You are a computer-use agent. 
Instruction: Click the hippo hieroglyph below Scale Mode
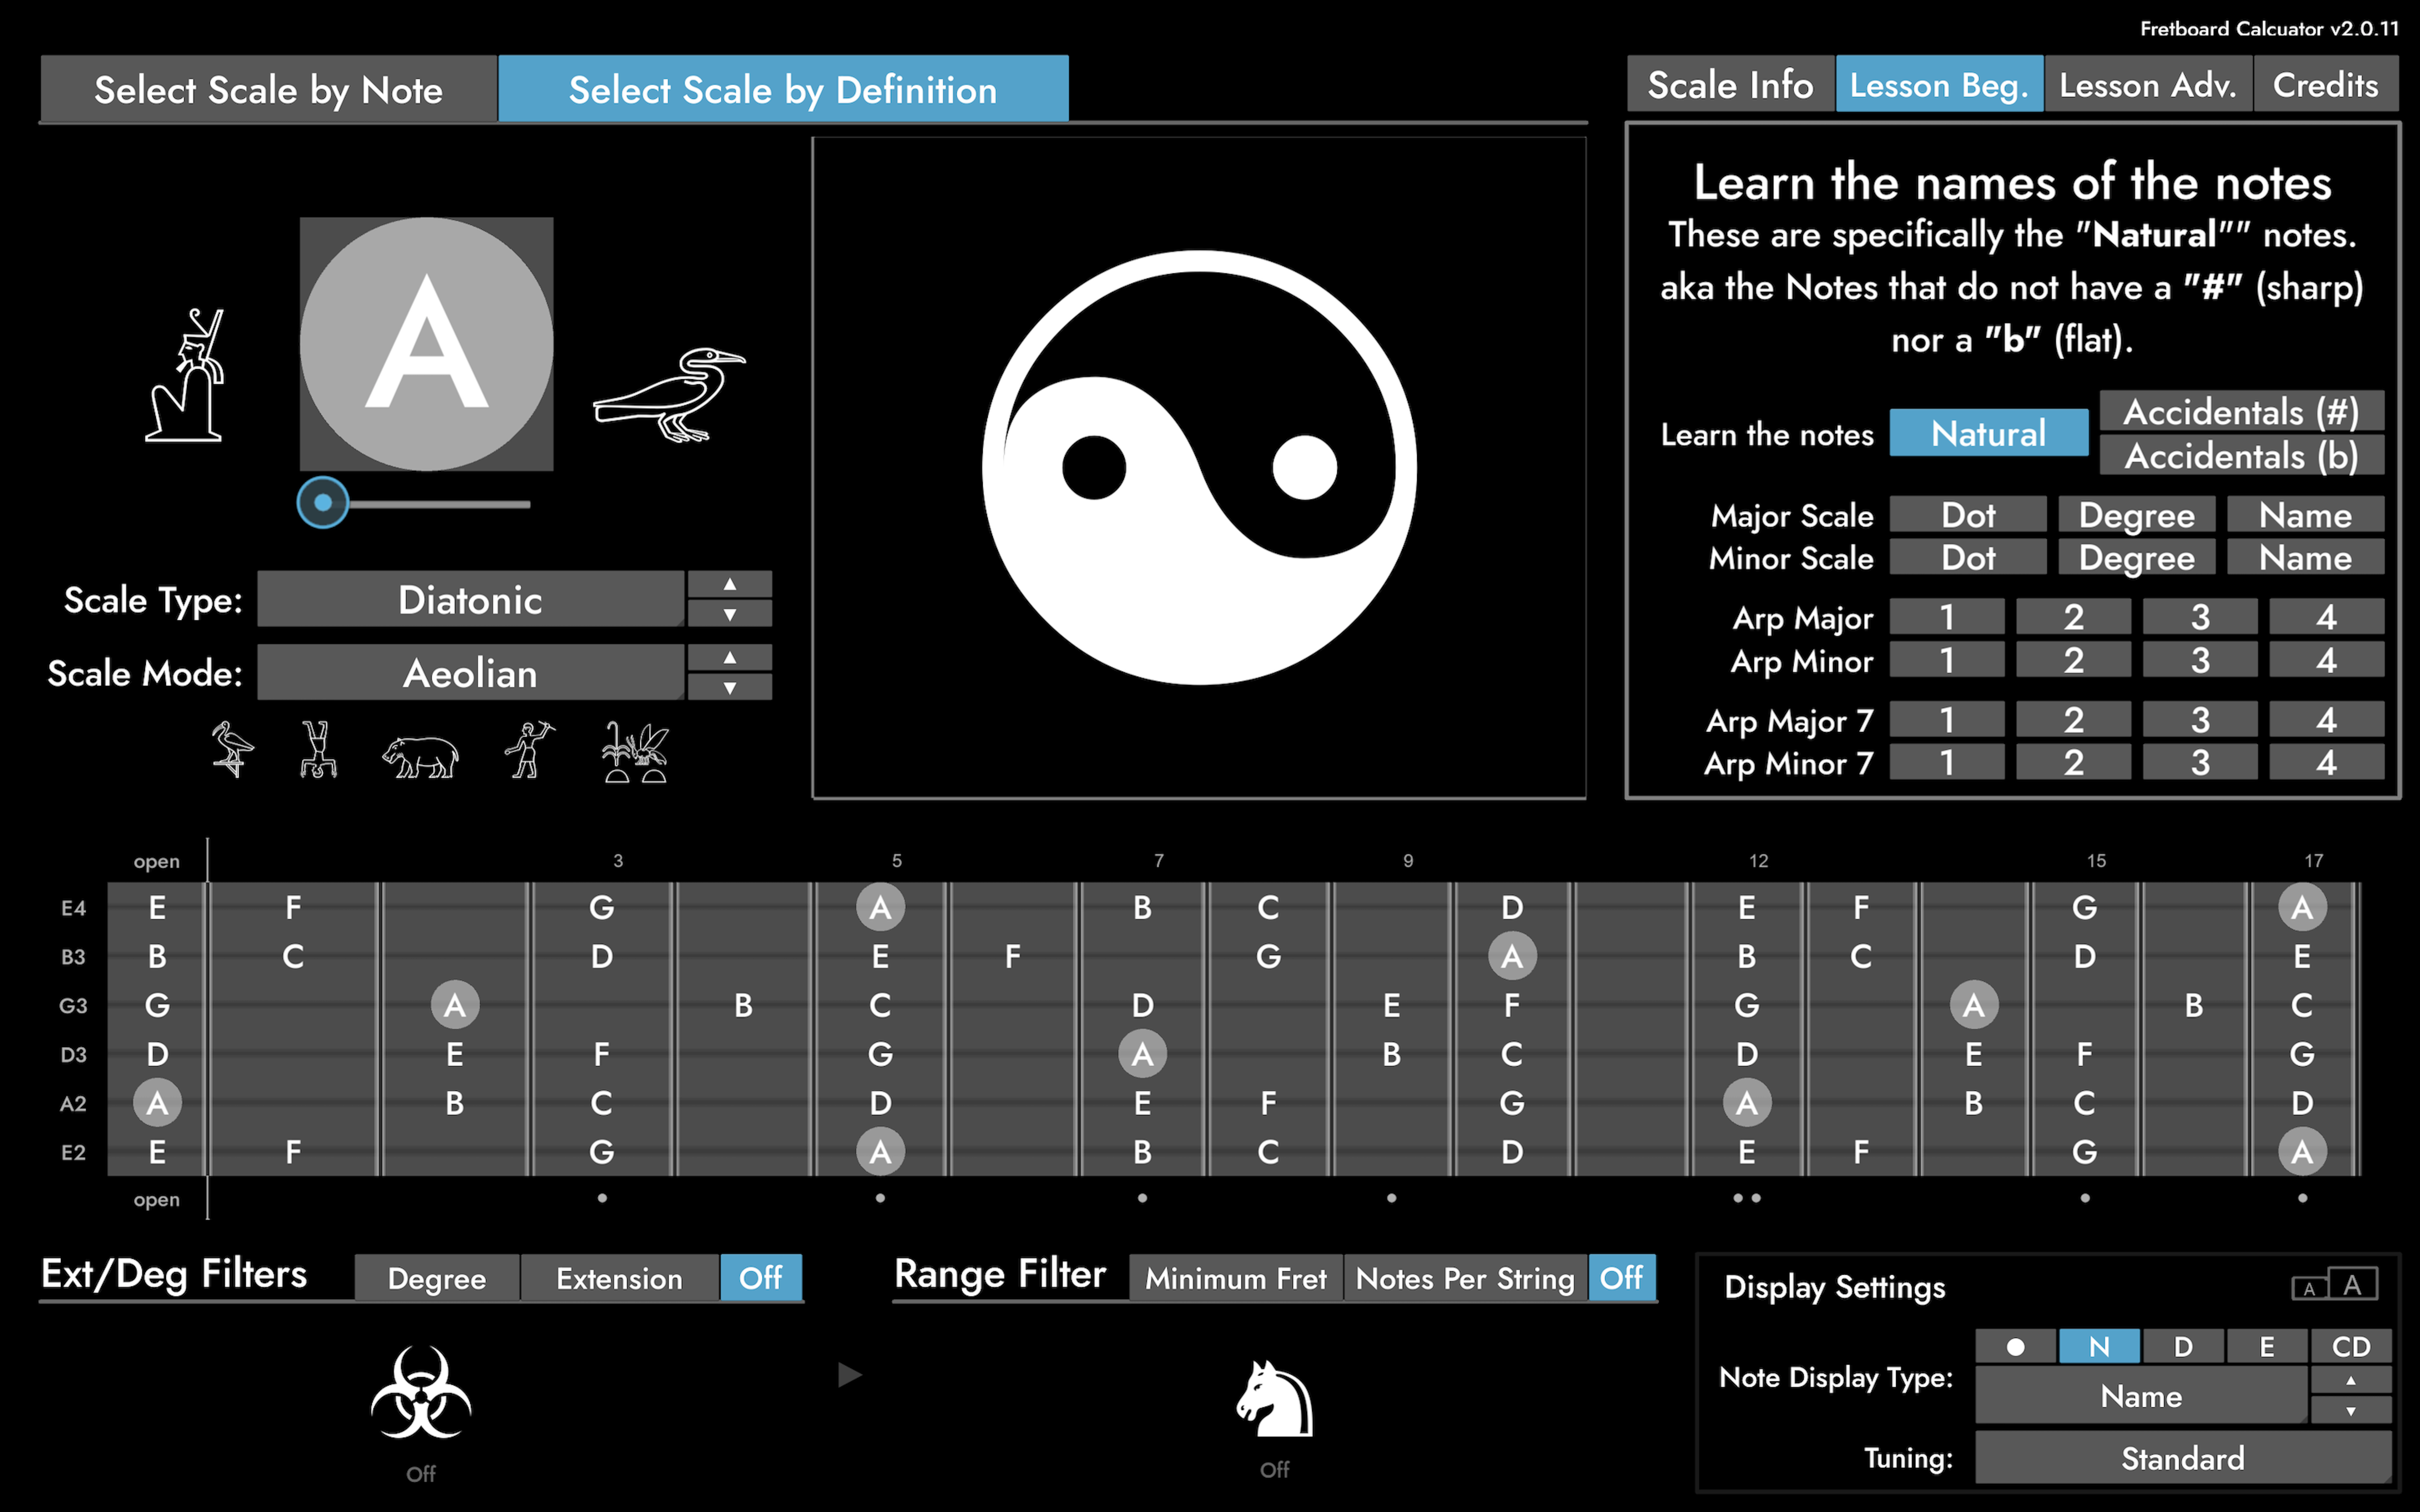click(420, 755)
